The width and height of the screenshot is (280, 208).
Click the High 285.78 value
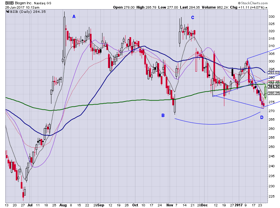(147, 8)
